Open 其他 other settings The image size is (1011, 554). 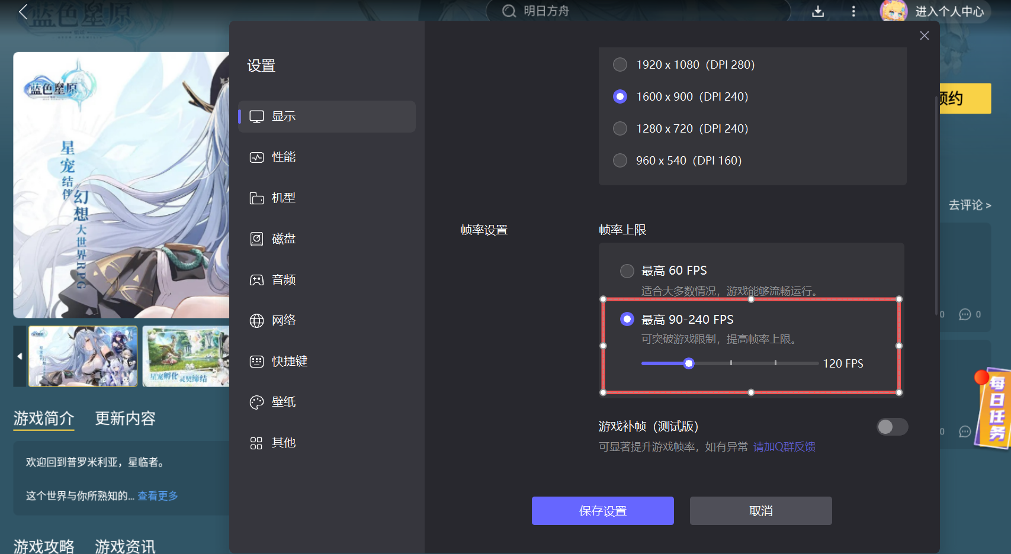click(x=327, y=443)
